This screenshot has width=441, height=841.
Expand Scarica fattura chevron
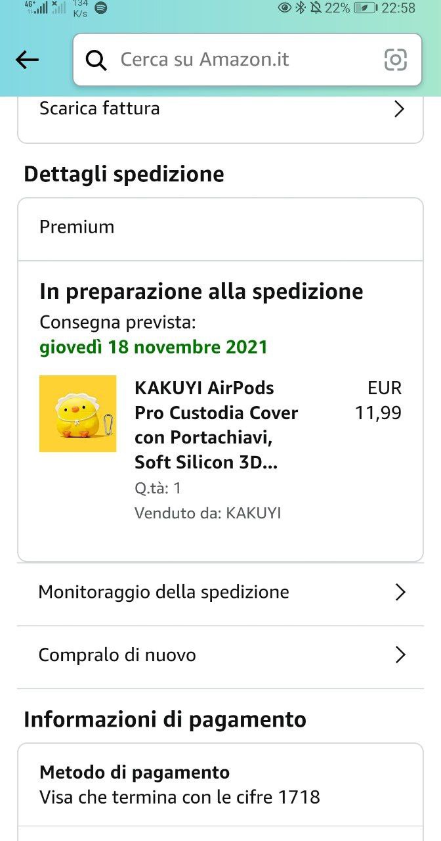coord(398,108)
